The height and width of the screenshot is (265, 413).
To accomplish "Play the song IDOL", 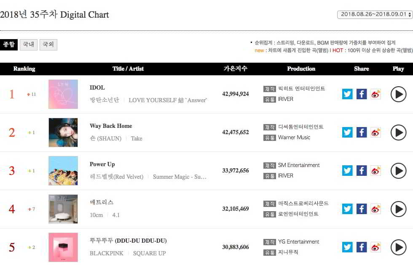I will coord(398,94).
